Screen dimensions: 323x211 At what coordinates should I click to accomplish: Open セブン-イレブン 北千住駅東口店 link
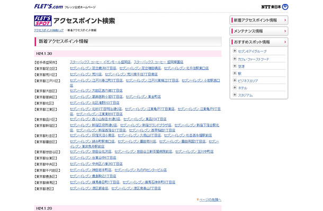186,68
